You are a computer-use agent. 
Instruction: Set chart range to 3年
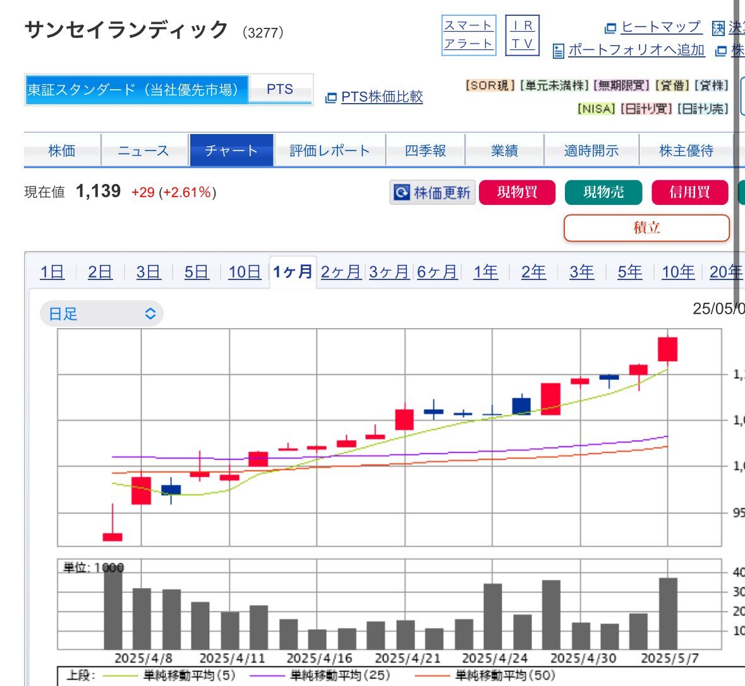coord(582,272)
